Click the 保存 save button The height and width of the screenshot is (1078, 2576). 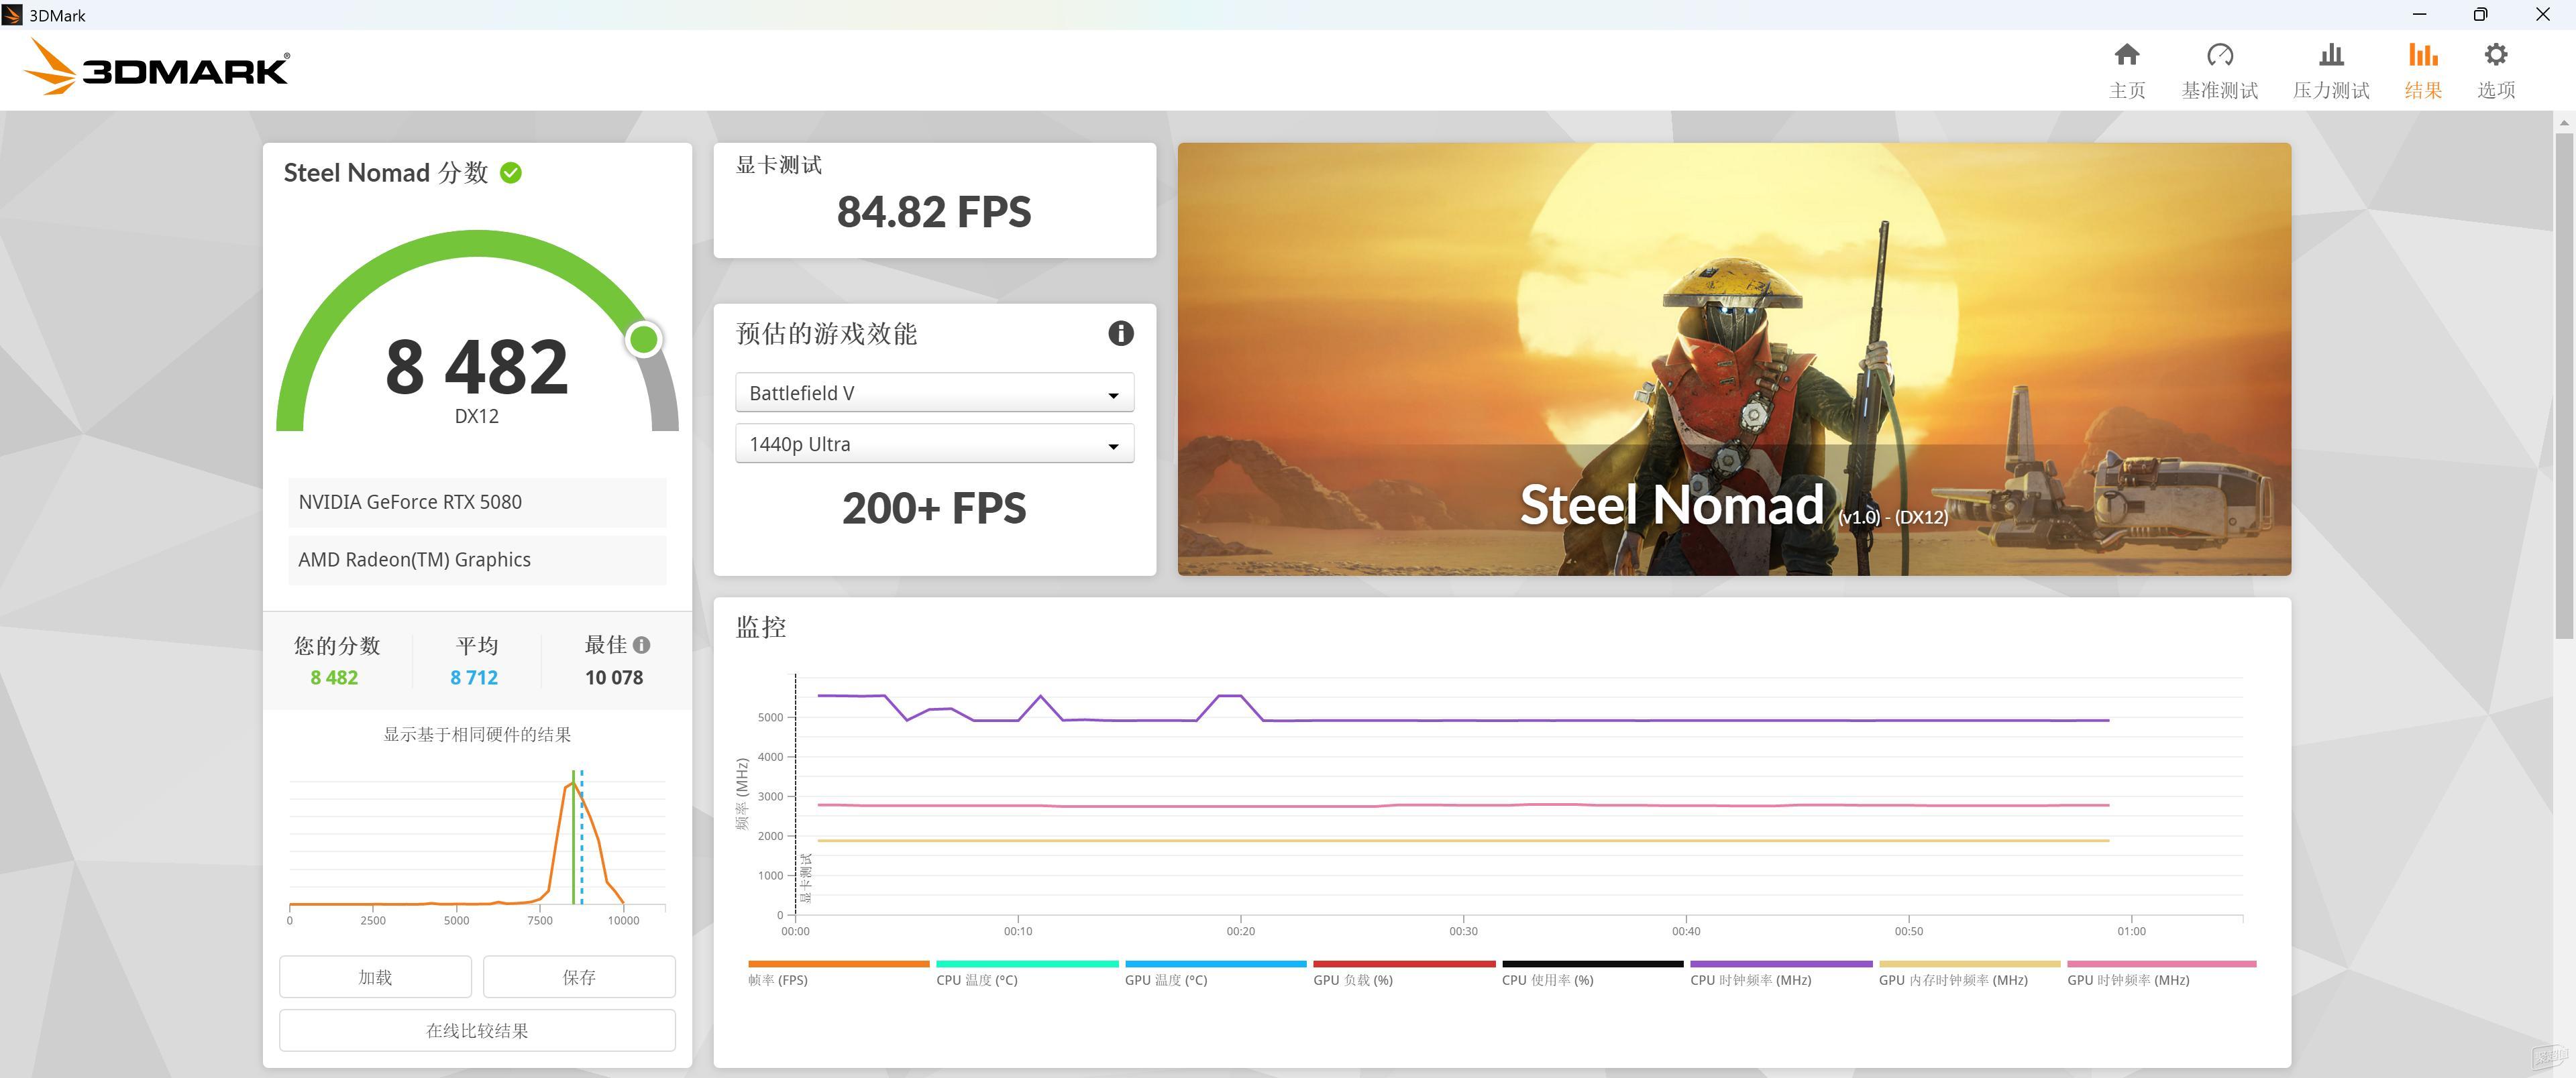(579, 977)
